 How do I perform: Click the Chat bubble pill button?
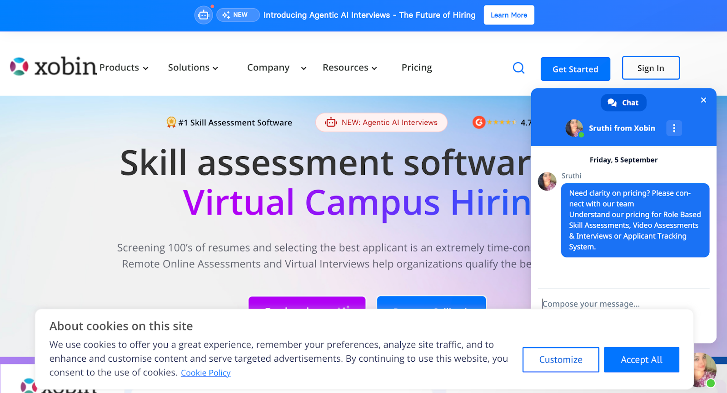[623, 103]
